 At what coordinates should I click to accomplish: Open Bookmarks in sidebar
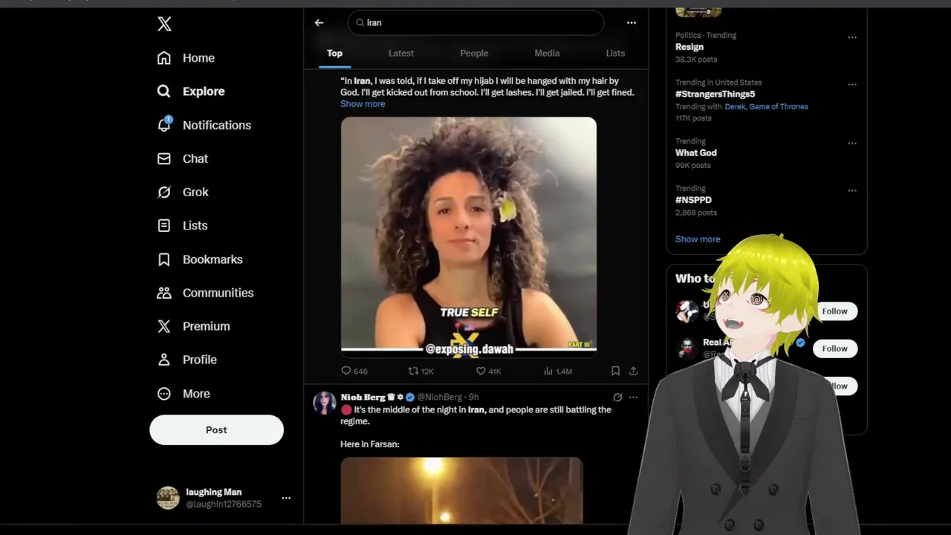[x=200, y=259]
